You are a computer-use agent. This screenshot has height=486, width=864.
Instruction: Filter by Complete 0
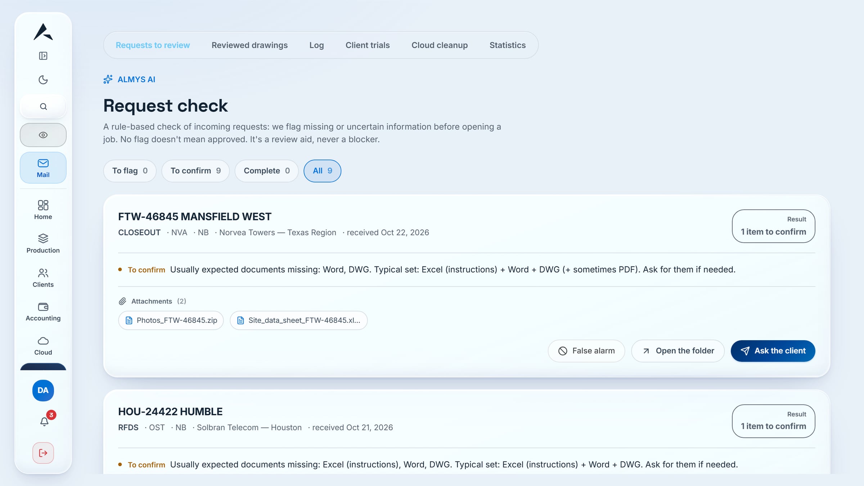pos(267,171)
